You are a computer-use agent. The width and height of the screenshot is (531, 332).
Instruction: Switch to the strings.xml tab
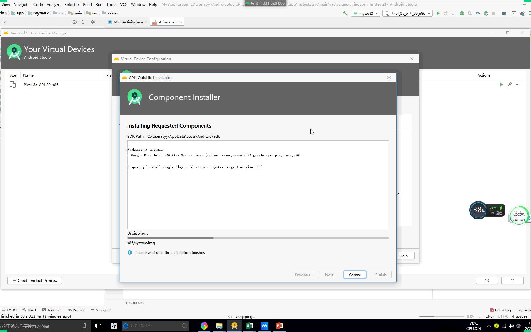click(167, 22)
